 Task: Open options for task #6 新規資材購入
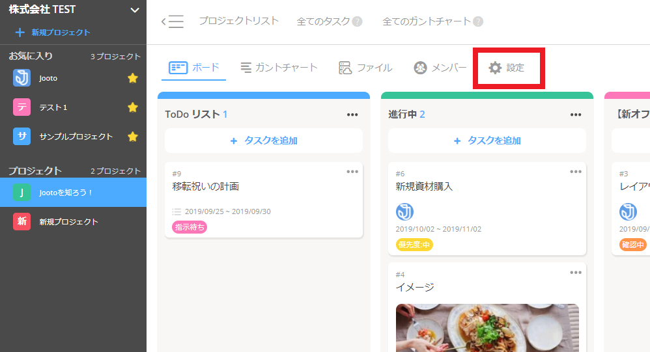click(576, 171)
